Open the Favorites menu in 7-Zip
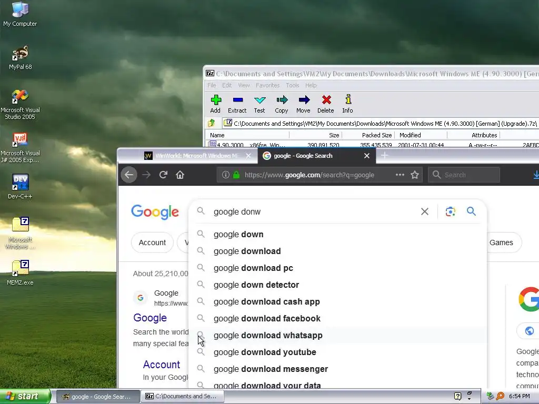The image size is (539, 404). pos(268,85)
